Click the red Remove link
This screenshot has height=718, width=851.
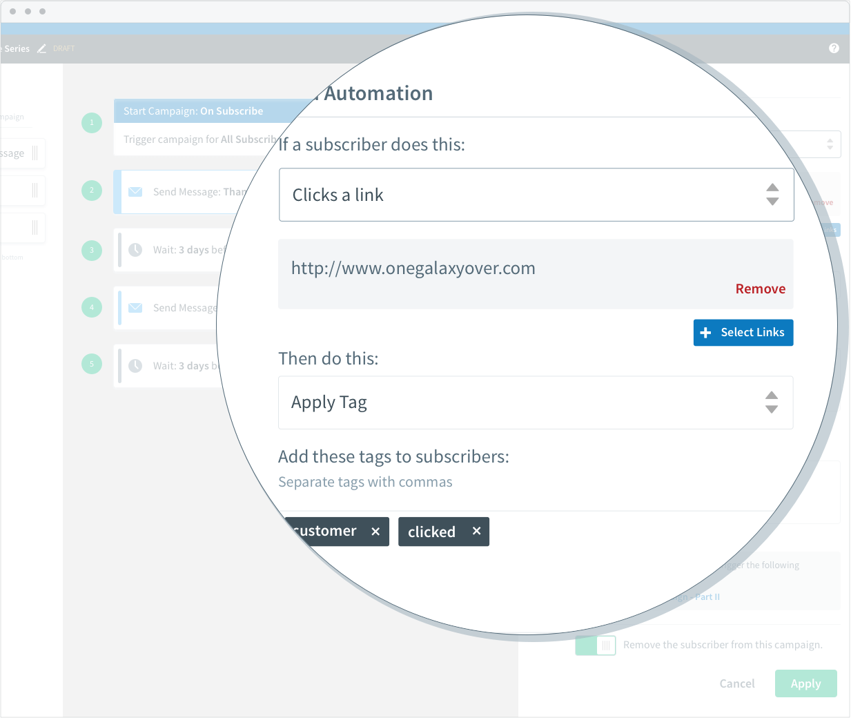point(761,289)
